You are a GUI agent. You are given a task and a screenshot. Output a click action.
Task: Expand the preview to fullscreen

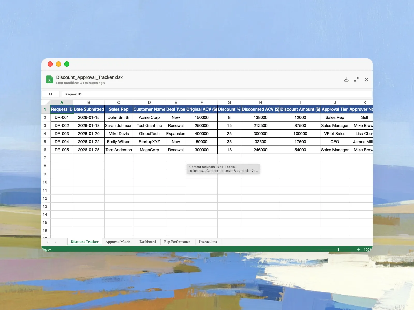[356, 80]
